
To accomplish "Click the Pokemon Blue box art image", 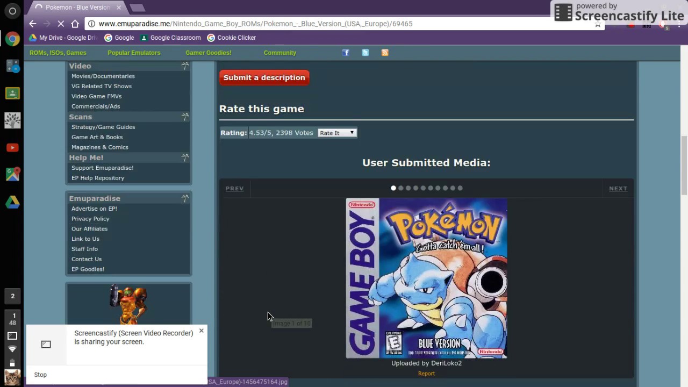I will pyautogui.click(x=426, y=278).
